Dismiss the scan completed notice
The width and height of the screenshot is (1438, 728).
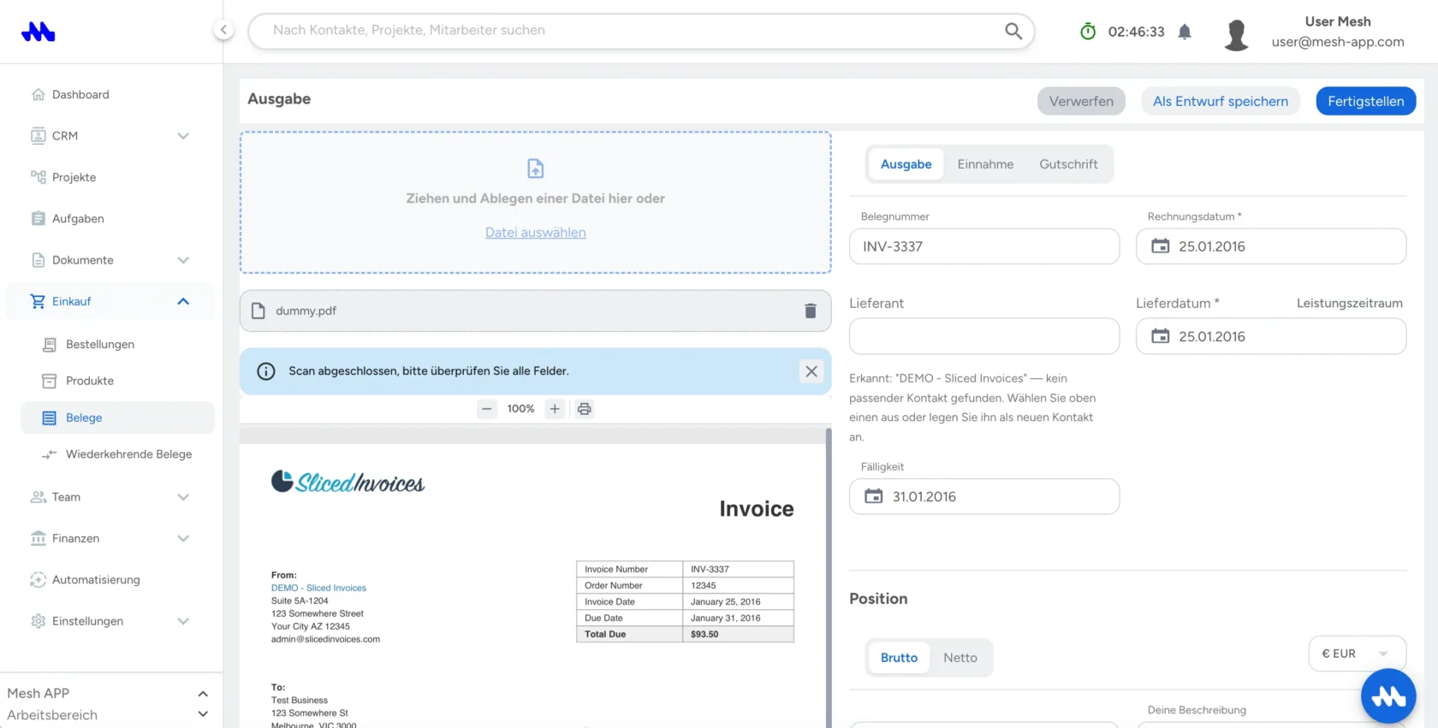tap(811, 371)
